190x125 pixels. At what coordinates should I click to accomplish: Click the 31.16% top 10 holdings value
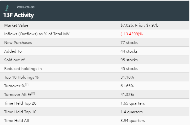[127, 77]
